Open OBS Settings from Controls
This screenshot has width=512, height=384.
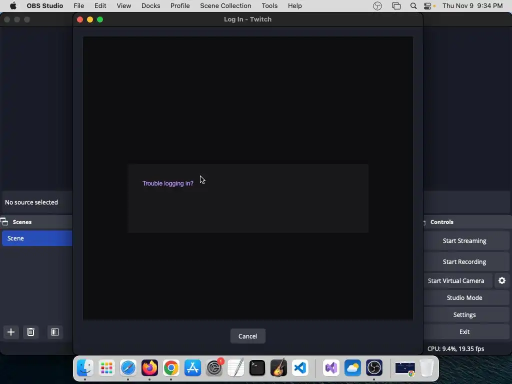pyautogui.click(x=464, y=315)
